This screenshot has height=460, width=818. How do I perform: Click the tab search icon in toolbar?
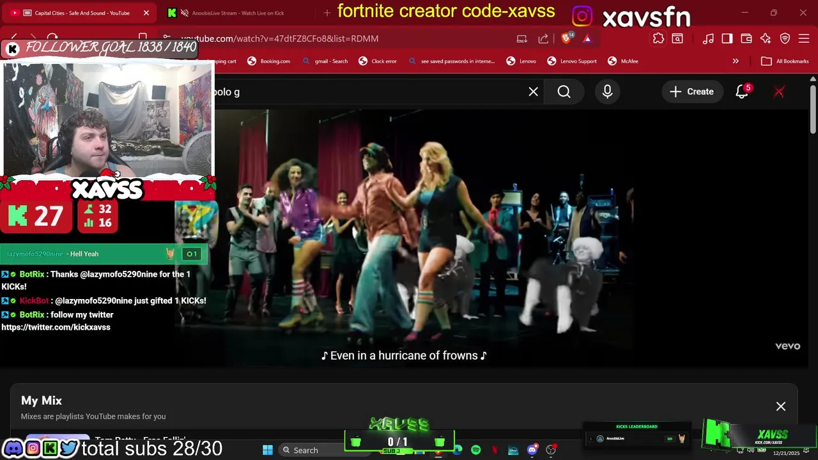coord(677,39)
